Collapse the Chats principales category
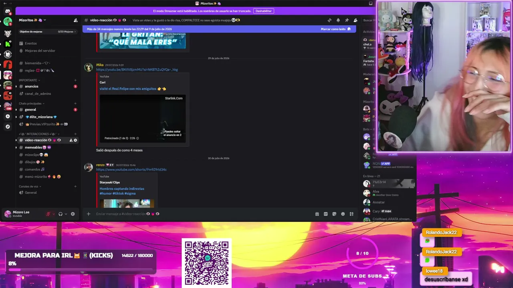Screen dimensions: 513x288 pos(32,104)
